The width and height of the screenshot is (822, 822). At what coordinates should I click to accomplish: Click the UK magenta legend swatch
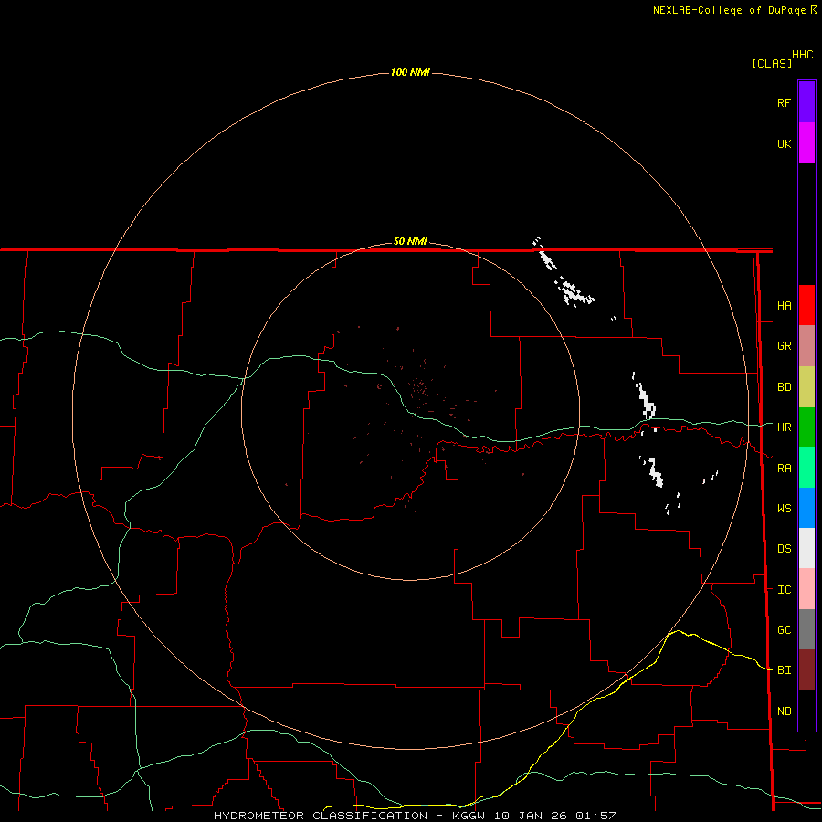(x=806, y=143)
